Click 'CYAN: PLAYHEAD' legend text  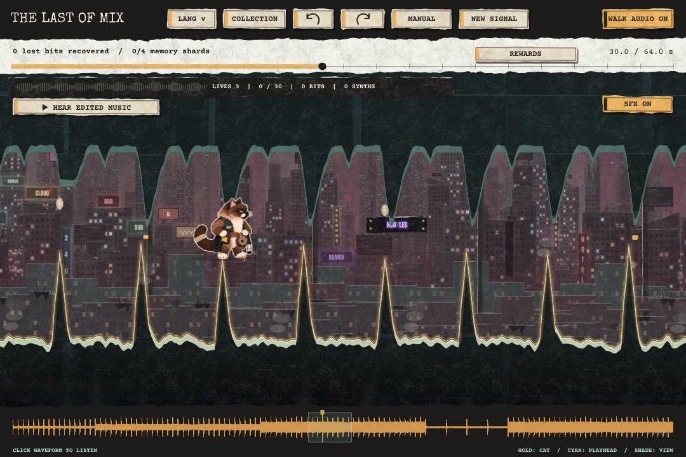592,450
